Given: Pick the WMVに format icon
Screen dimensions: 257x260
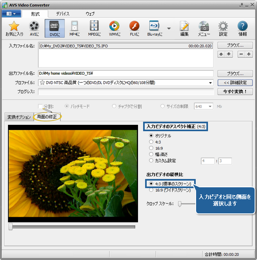Looking at the screenshot, I should [114, 28].
